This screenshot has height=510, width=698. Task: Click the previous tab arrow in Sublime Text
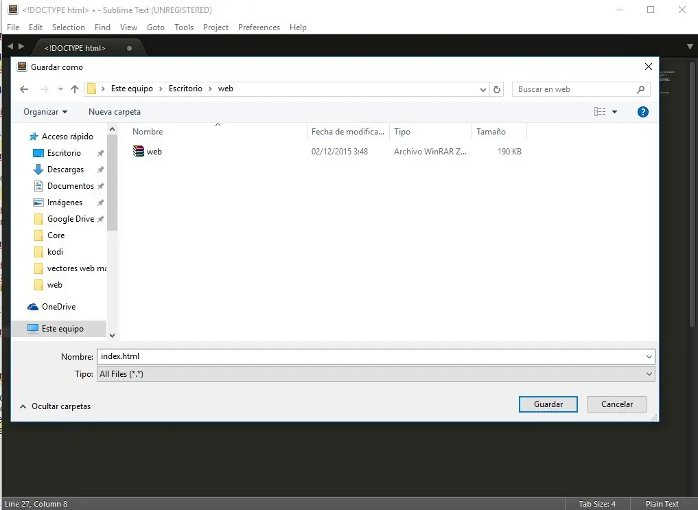(10, 46)
